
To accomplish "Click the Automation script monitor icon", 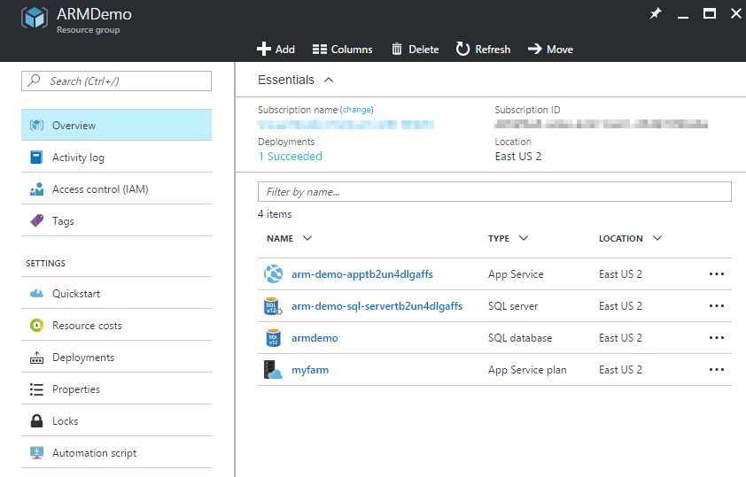I will tap(36, 453).
